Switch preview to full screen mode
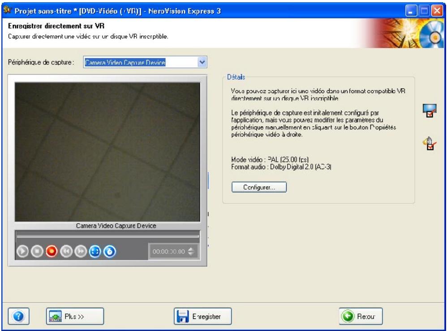Image resolution: width=447 pixels, height=331 pixels. pos(95,251)
